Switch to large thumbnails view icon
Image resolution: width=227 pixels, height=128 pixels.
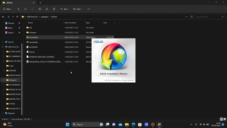point(225,119)
